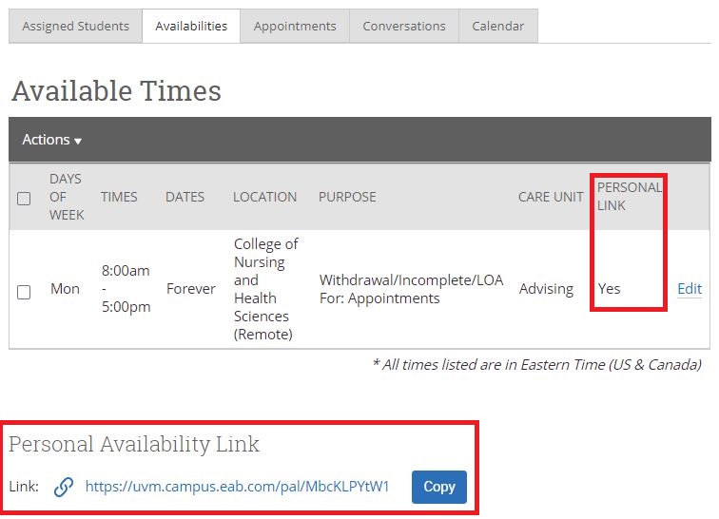The width and height of the screenshot is (719, 519).
Task: Show the Calendar tab
Action: coord(498,26)
